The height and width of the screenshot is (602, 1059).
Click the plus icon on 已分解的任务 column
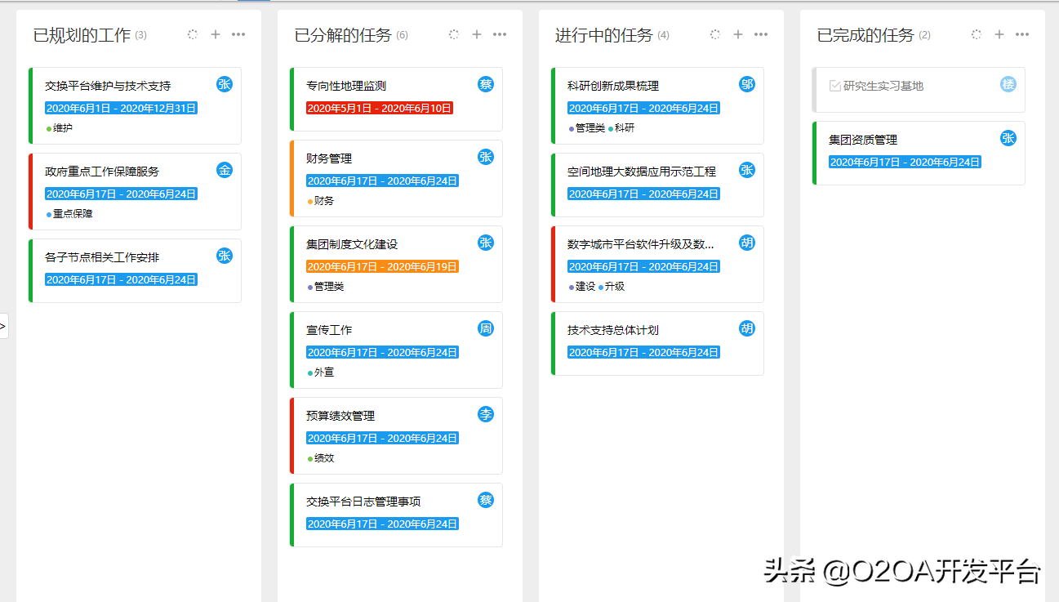[x=476, y=34]
